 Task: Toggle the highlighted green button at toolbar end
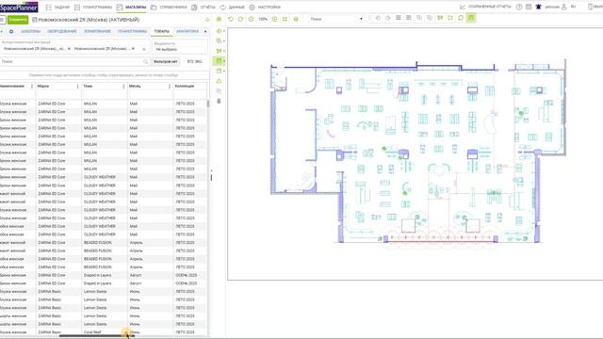(471, 18)
